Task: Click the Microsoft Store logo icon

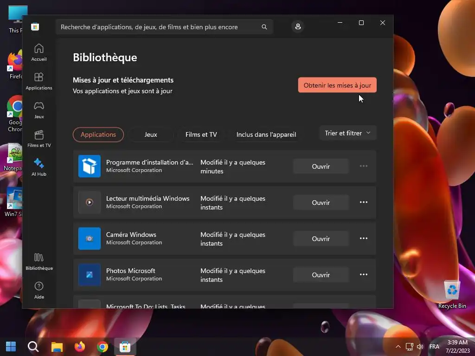Action: pos(35,26)
